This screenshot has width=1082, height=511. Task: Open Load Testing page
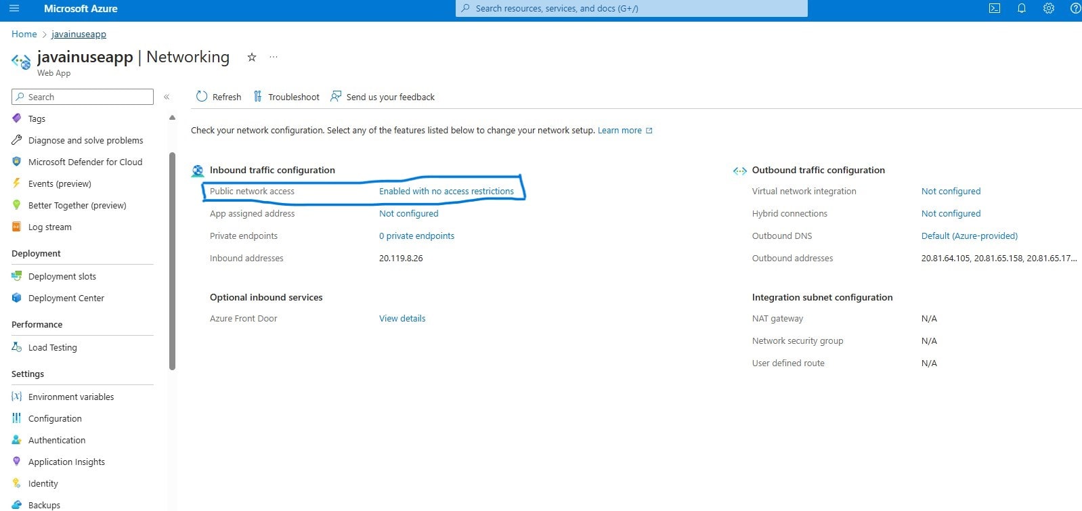tap(53, 347)
